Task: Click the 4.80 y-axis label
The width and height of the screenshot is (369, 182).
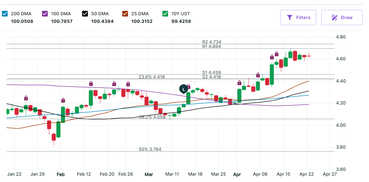Action: [341, 37]
